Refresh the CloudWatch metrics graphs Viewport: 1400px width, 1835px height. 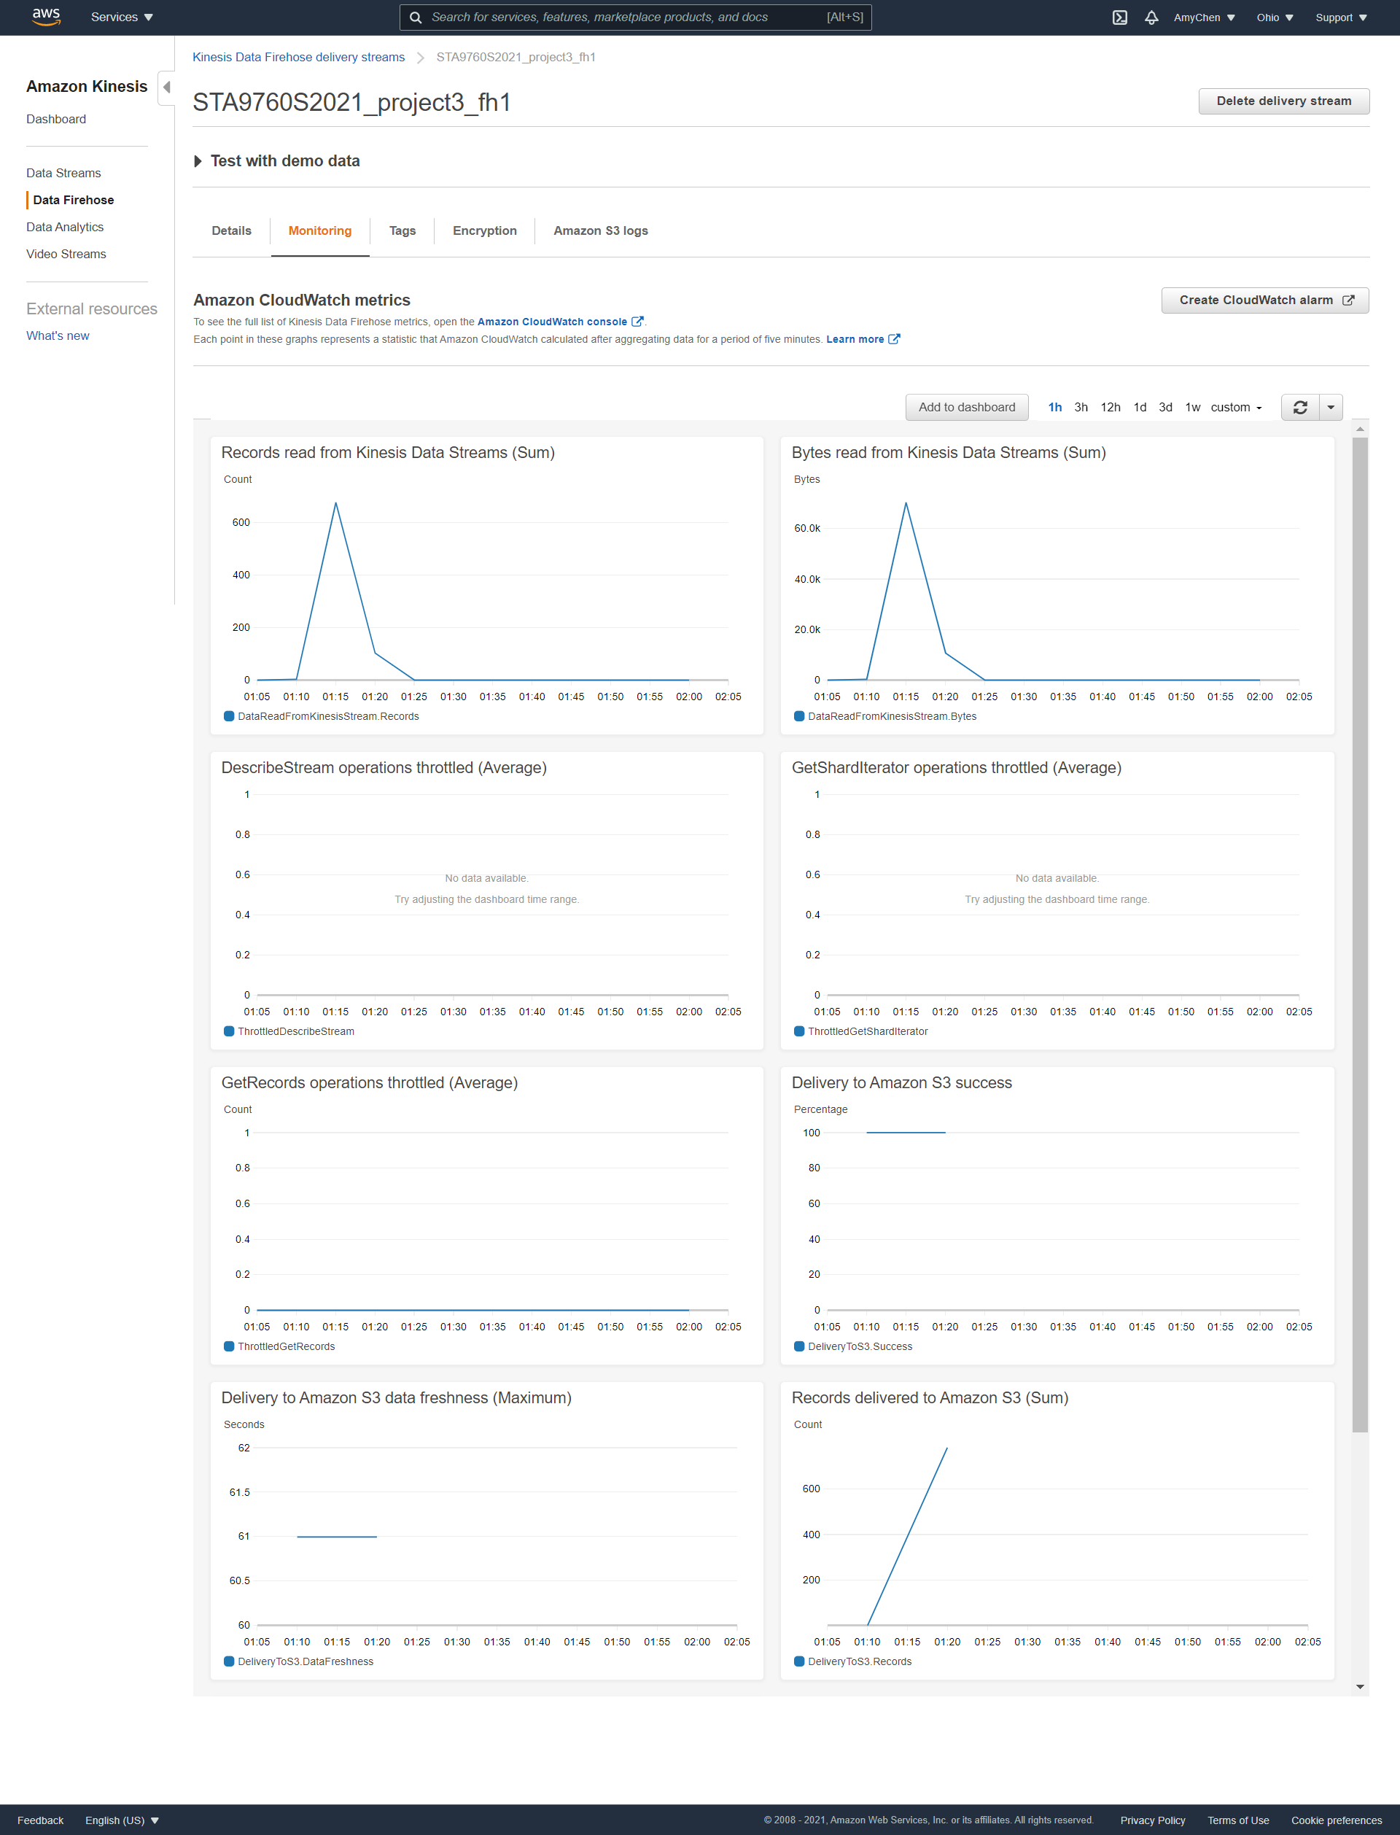[1300, 408]
